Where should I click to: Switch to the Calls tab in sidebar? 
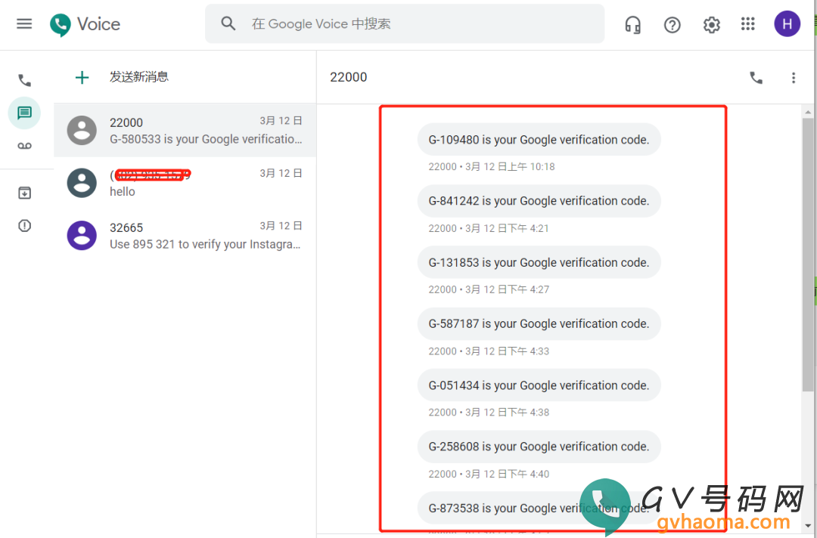pos(24,80)
